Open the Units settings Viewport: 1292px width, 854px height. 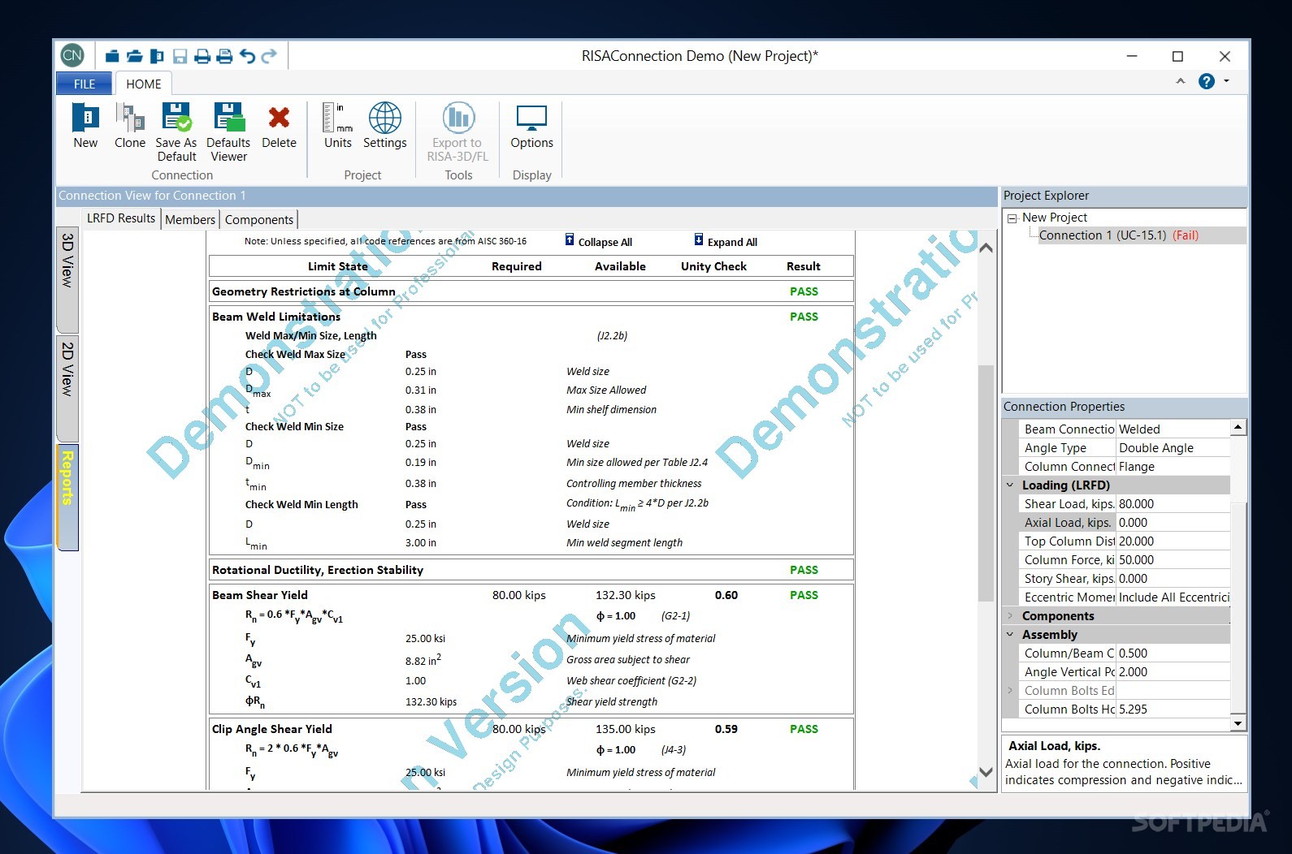click(x=338, y=126)
